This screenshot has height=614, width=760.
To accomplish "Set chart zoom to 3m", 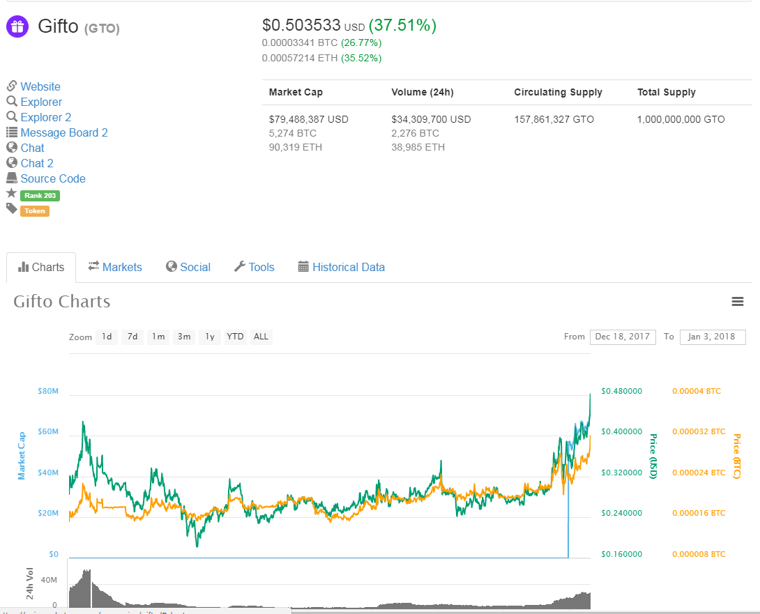I will (x=183, y=337).
